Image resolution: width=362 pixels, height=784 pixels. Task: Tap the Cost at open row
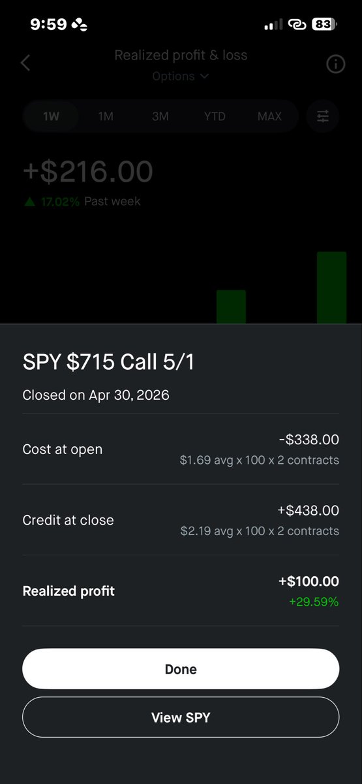[181, 449]
